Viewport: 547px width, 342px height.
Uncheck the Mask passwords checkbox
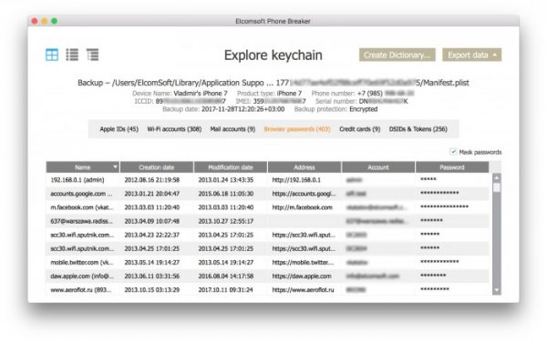(x=453, y=152)
